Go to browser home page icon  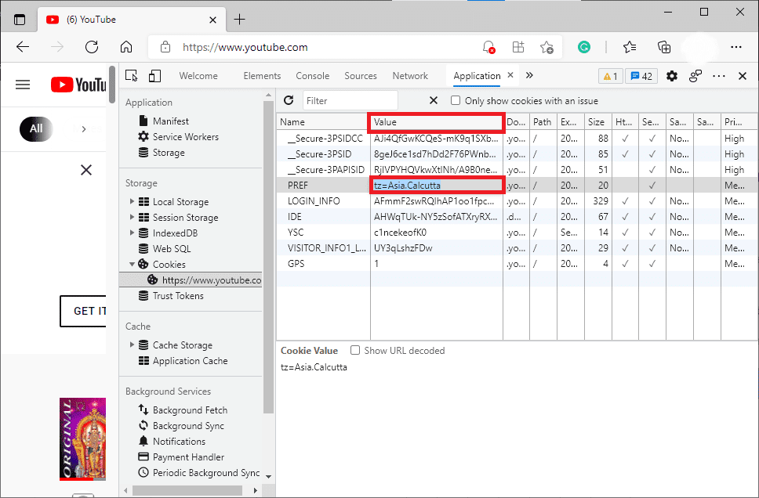[x=126, y=47]
